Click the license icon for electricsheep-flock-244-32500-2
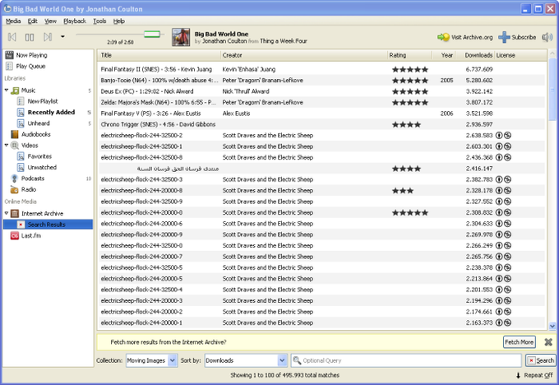The image size is (559, 385). point(503,135)
